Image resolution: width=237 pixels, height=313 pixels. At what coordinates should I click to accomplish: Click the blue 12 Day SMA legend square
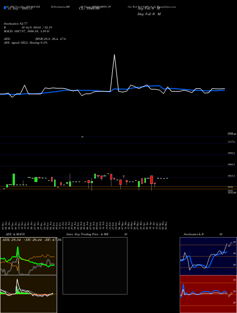coord(5,8)
